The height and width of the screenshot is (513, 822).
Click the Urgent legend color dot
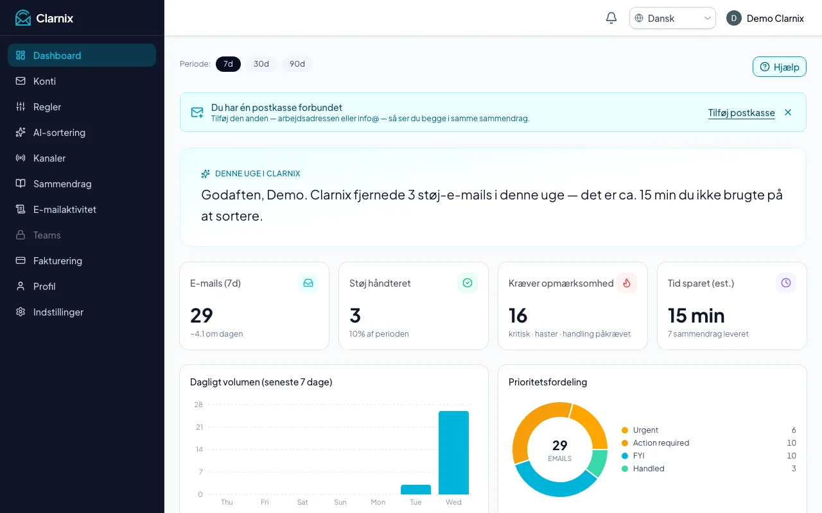(625, 430)
